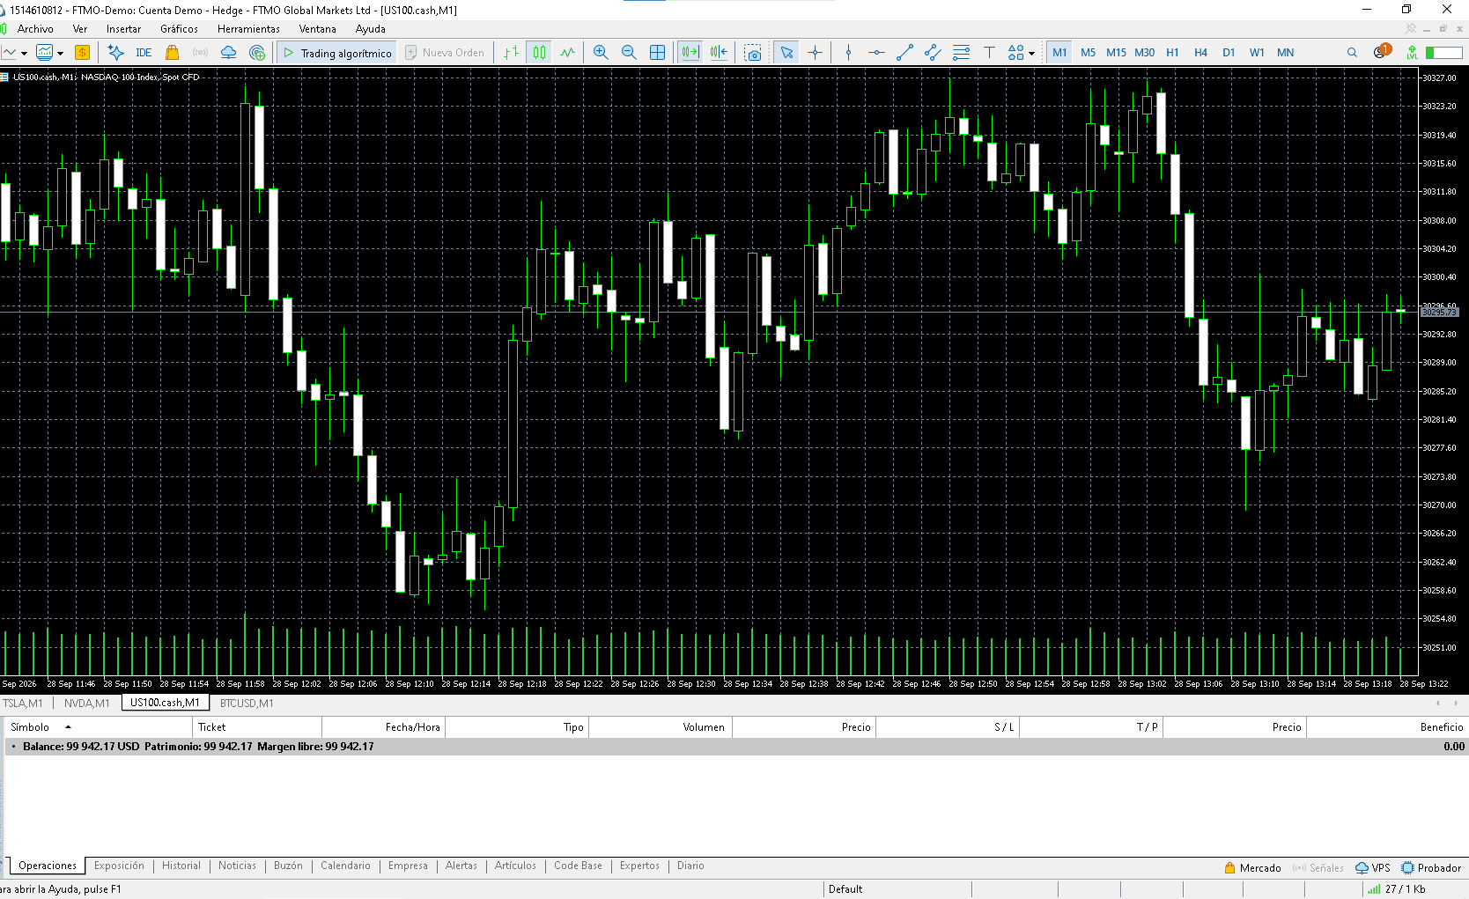The width and height of the screenshot is (1469, 899).
Task: Take a chart screenshot with camera icon
Action: [753, 53]
